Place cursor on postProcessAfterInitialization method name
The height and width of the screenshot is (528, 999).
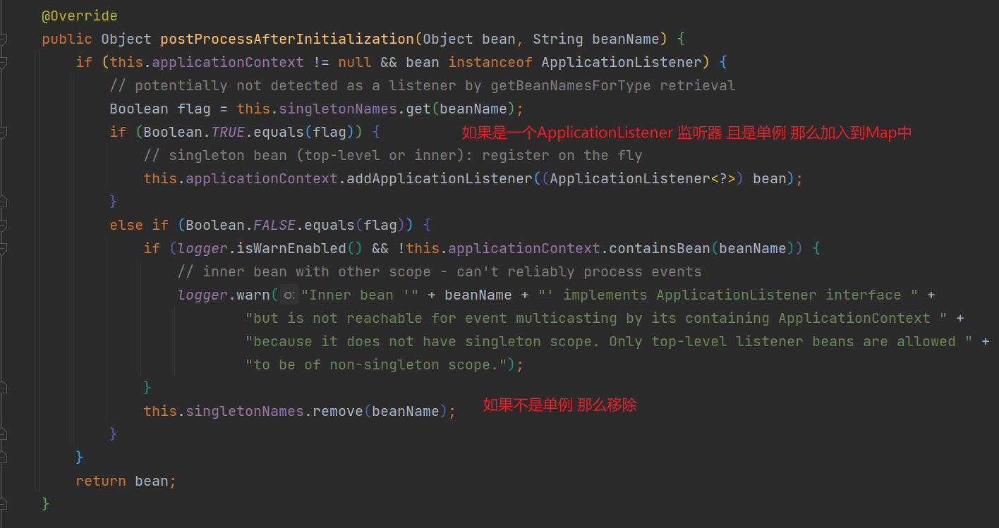click(x=287, y=39)
